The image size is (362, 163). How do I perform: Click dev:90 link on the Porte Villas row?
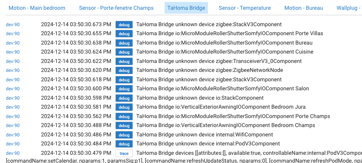point(13,34)
